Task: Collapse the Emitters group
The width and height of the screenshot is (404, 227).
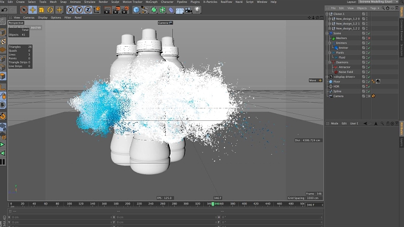Action: pos(330,43)
